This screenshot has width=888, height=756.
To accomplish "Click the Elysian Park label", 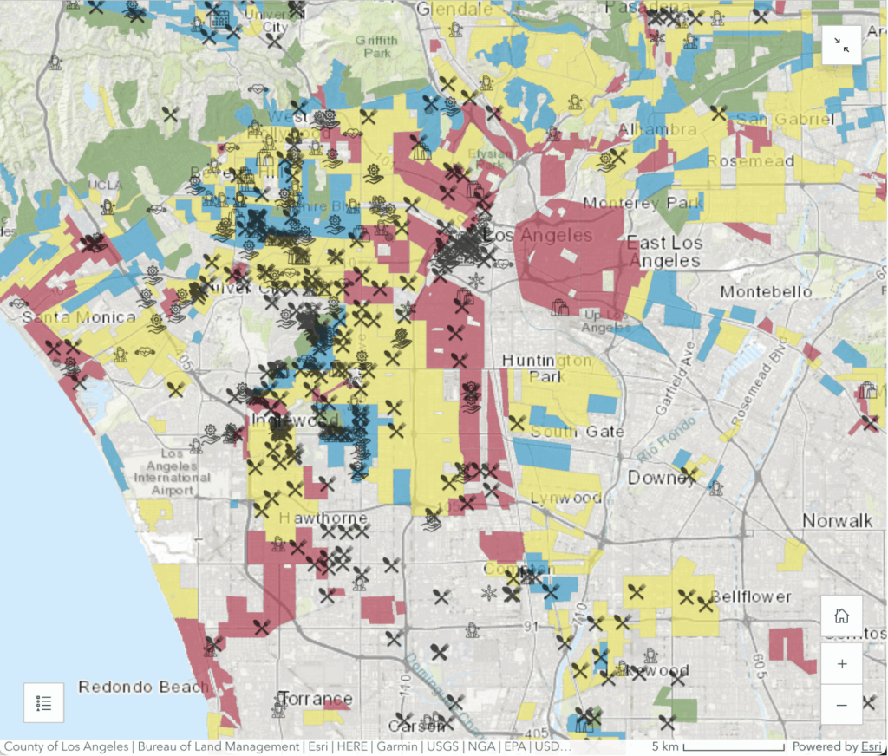I will click(489, 160).
